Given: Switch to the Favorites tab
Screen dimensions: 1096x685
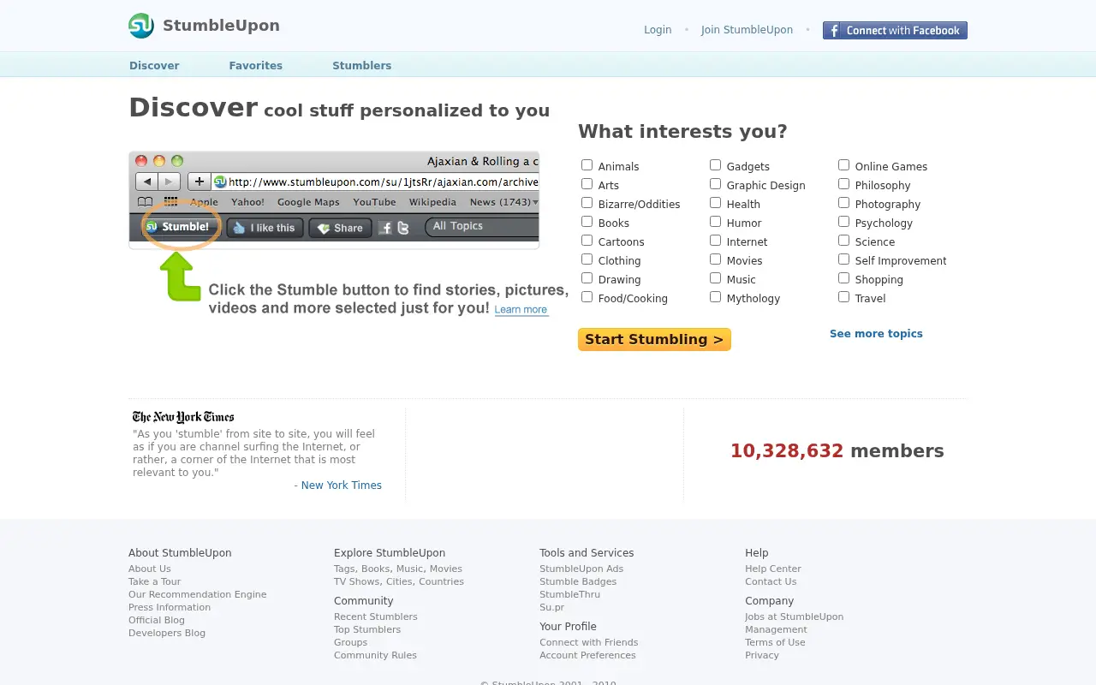Looking at the screenshot, I should tap(255, 65).
